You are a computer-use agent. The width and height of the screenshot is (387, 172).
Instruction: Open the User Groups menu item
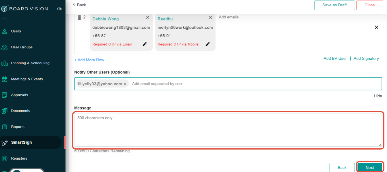(x=22, y=47)
